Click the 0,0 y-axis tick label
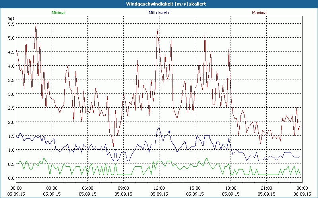The width and height of the screenshot is (318, 198). pos(11,178)
